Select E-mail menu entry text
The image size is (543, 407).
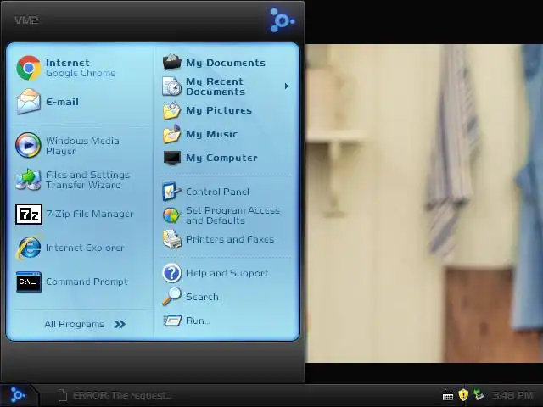(62, 102)
